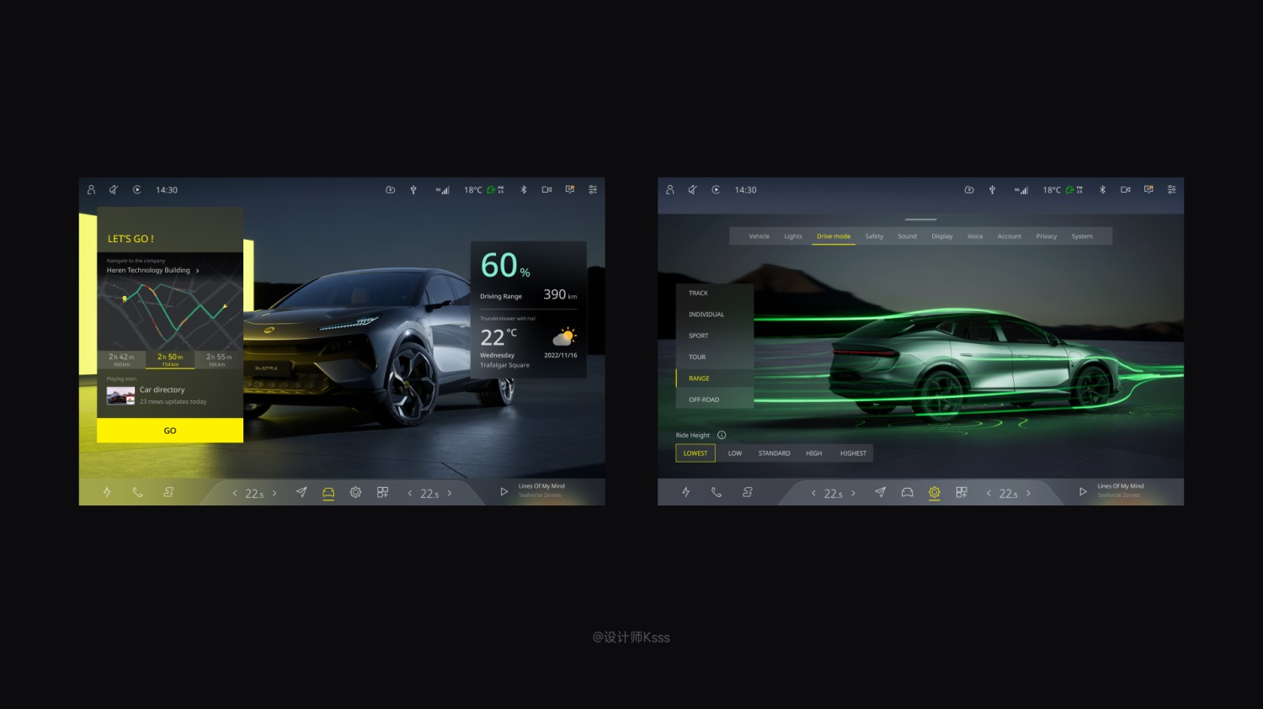The width and height of the screenshot is (1263, 709).
Task: Tap the charging lightning bolt icon on the right screen
Action: pos(685,493)
